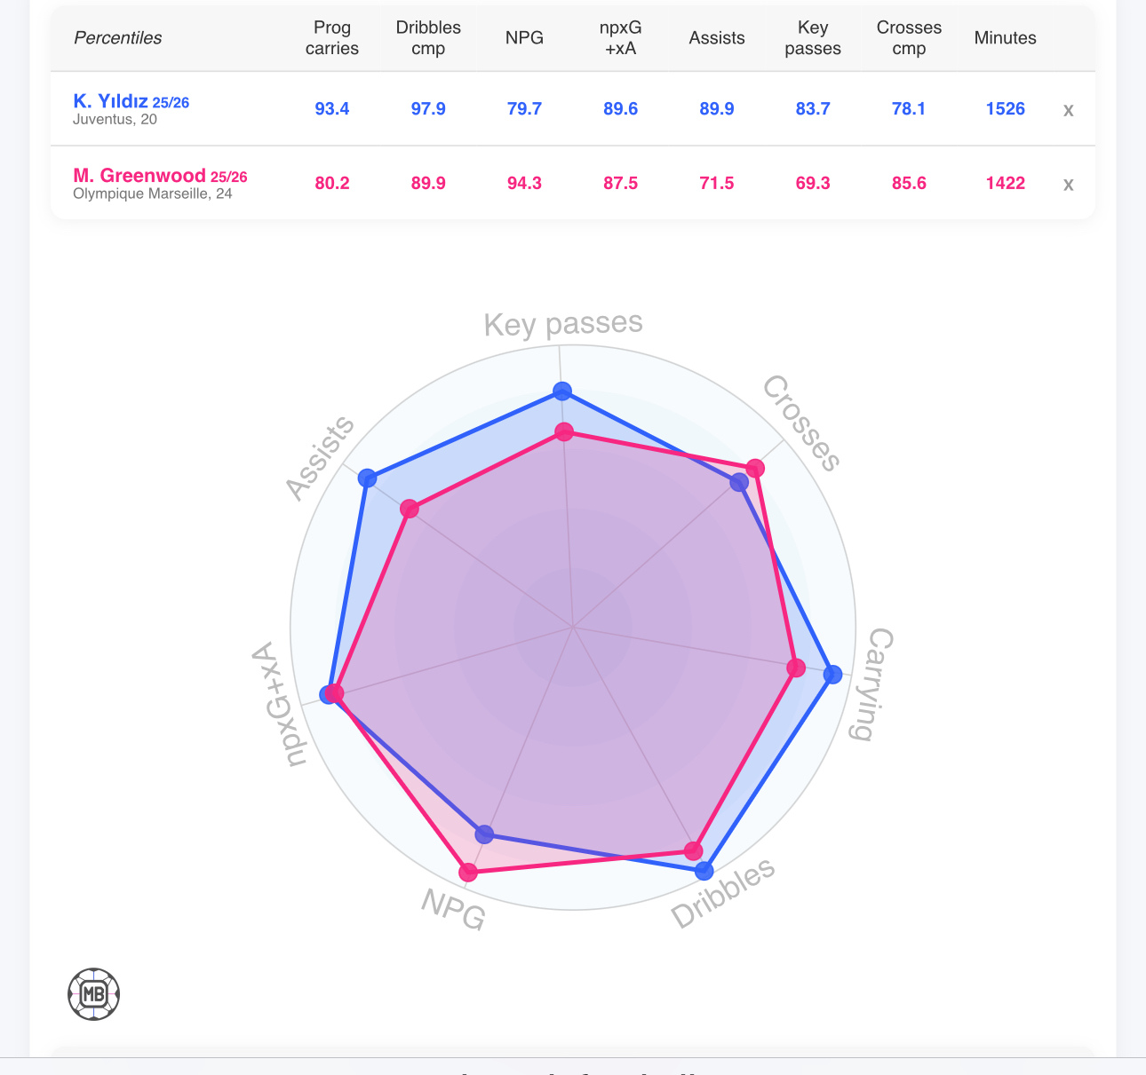Screen dimensions: 1146x1075
Task: Click Greenwood's pink Dribbles radar point
Action: 693,851
